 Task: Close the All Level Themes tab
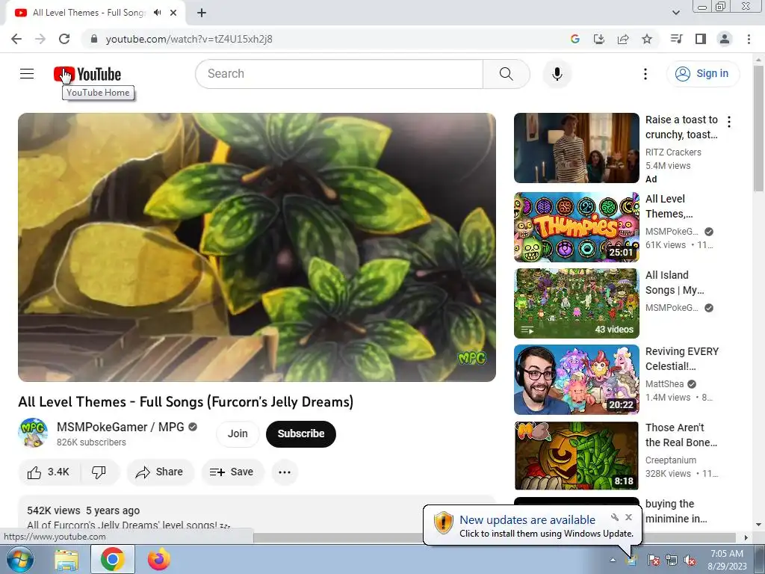pos(173,13)
